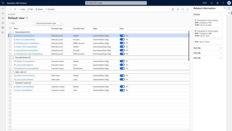Screen dimensions: 232x131
Task: Click the filter funnel icon on right edge
Action: pyautogui.click(x=229, y=8)
